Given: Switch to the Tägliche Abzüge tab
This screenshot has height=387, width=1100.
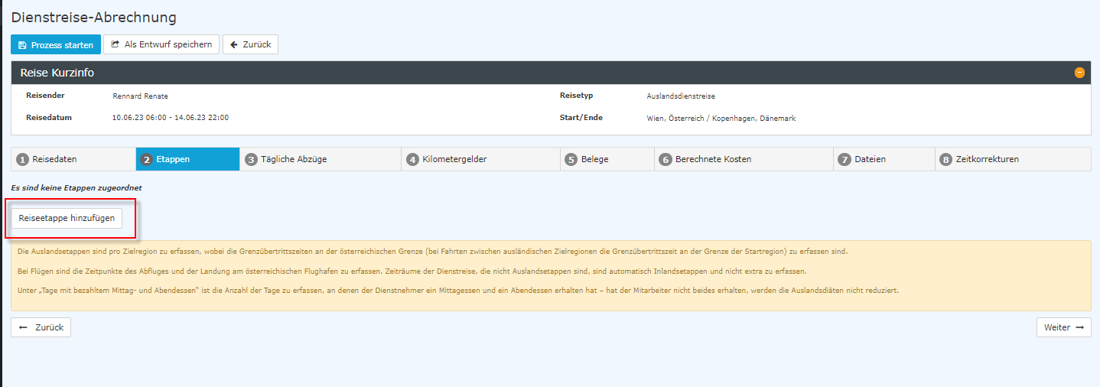Looking at the screenshot, I should pos(320,159).
